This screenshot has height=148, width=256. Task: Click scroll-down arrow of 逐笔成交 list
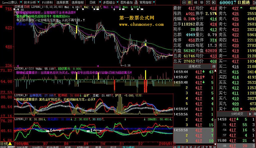click(x=215, y=144)
